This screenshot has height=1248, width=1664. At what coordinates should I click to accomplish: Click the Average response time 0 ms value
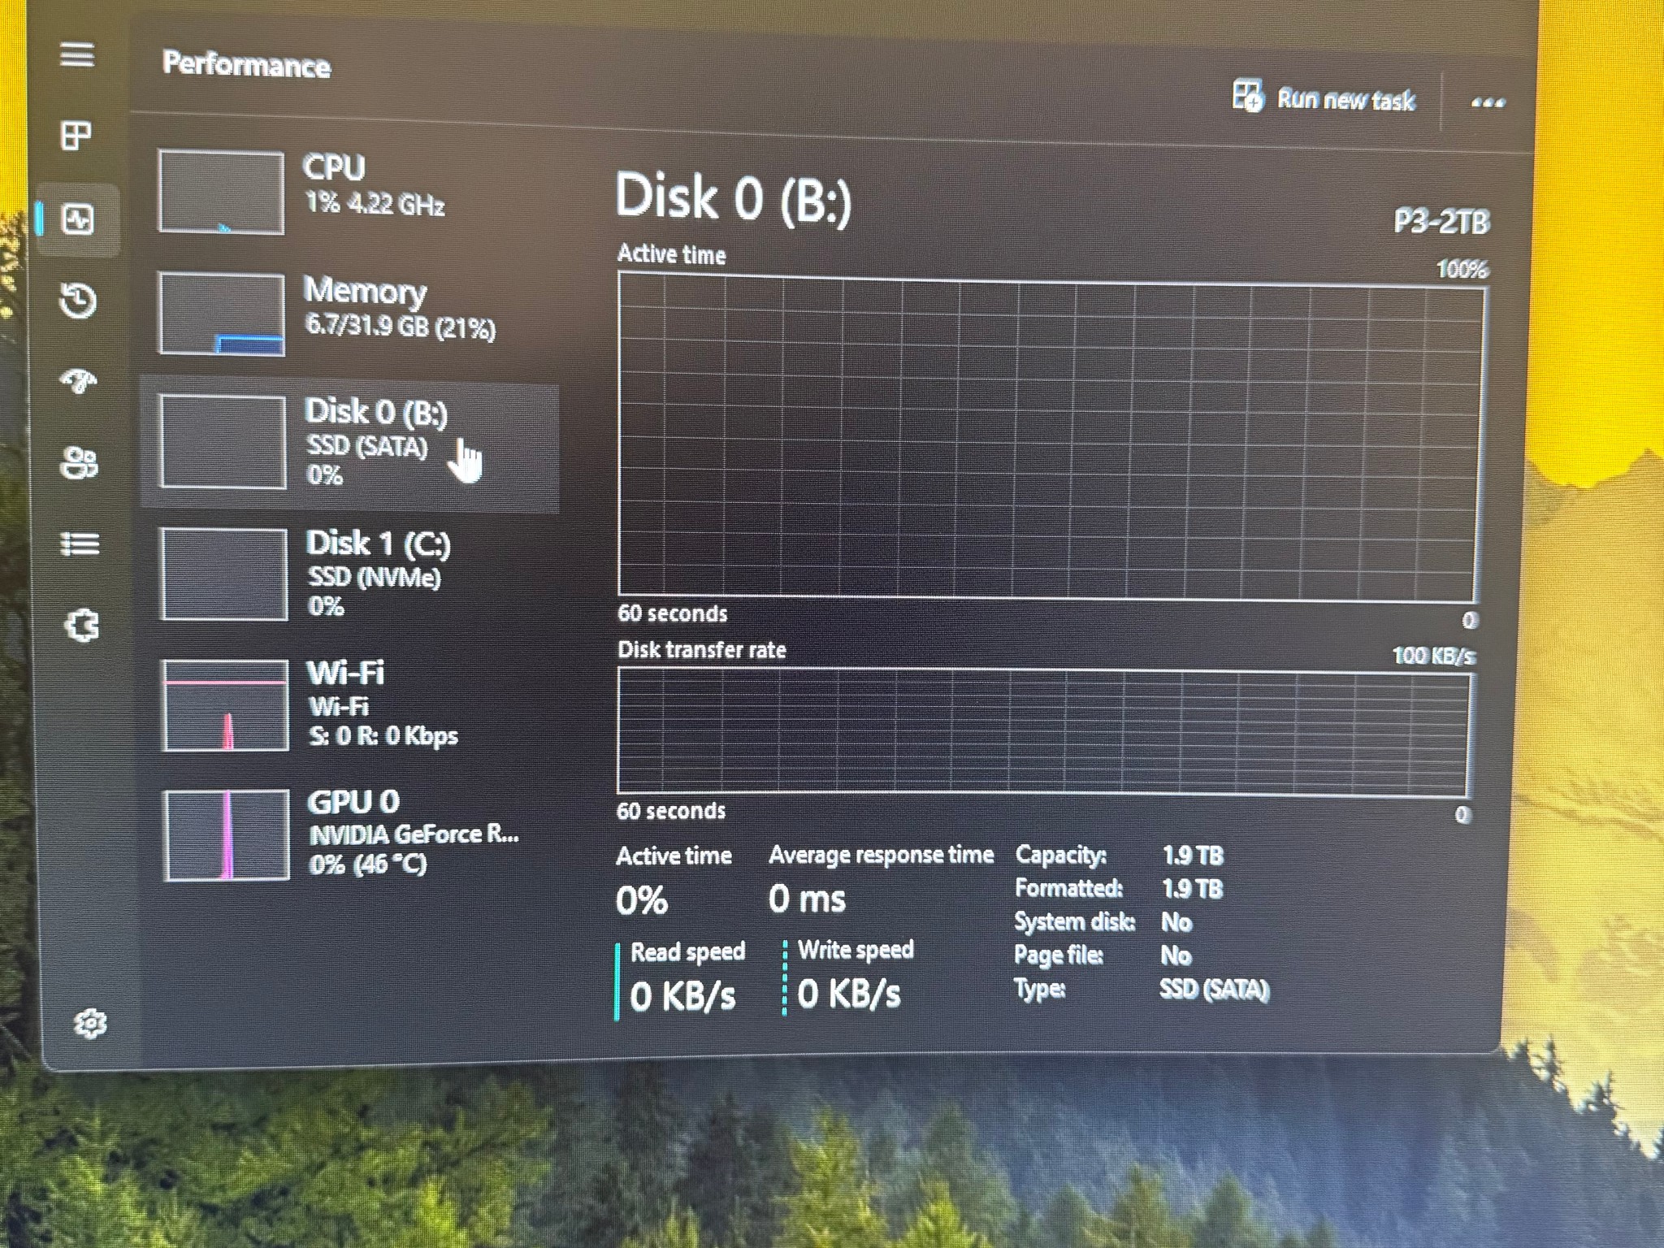pos(807,899)
